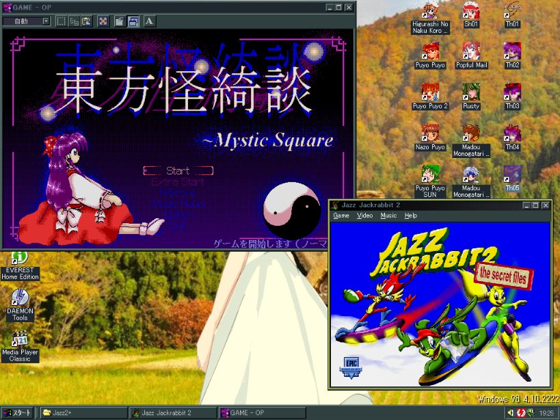Select the highlighted Th05 desktop icon
Screen dimensions: 560x420
(x=512, y=179)
